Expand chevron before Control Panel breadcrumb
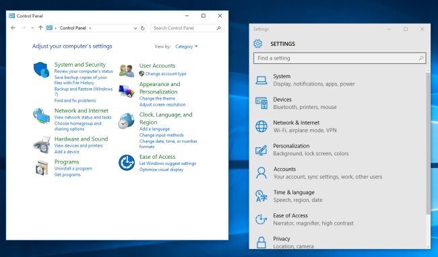The height and width of the screenshot is (257, 438). click(x=55, y=28)
